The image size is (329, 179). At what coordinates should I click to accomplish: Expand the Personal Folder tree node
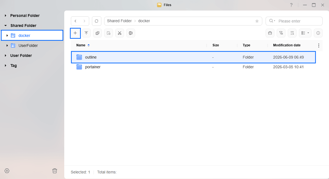click(6, 16)
